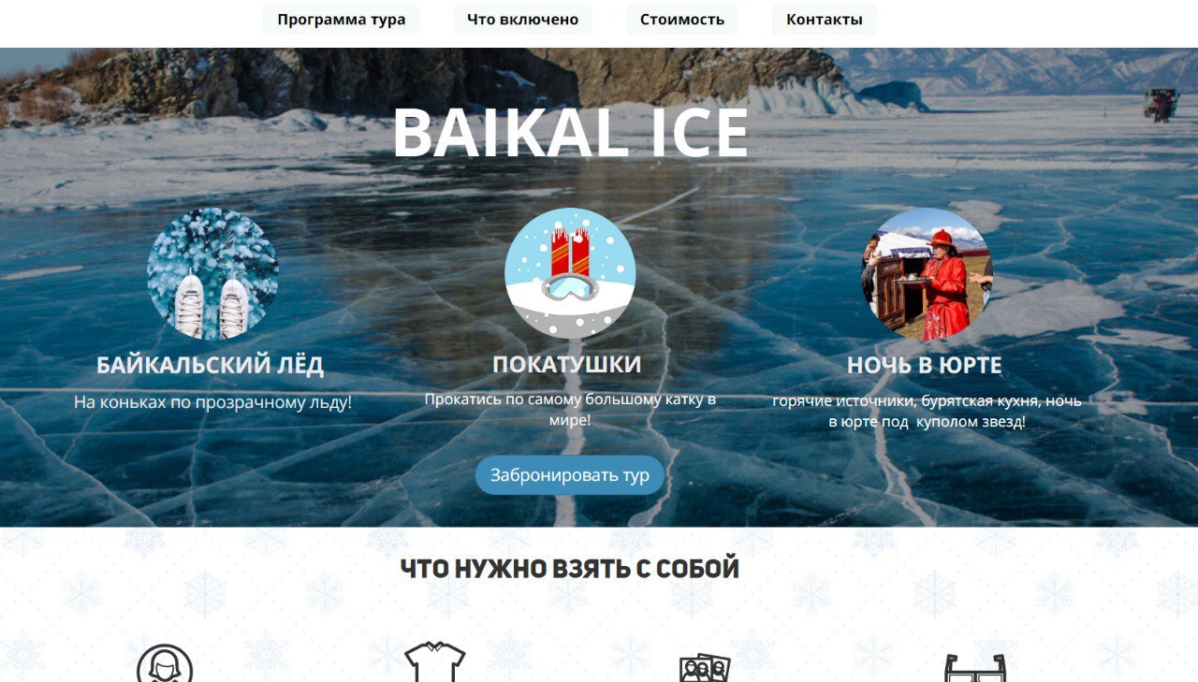Click the ЧТО НУЖНО ВЗЯТЬ С СОБОЙ heading
Image resolution: width=1198 pixels, height=682 pixels.
click(x=570, y=568)
